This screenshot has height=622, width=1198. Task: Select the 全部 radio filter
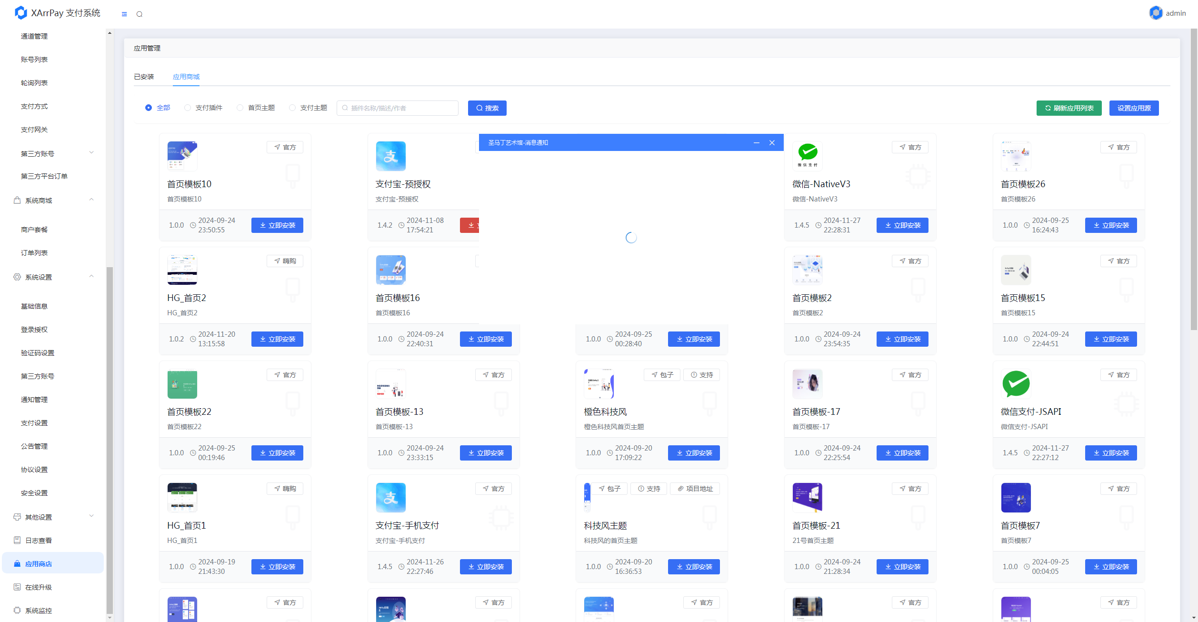[x=149, y=108]
